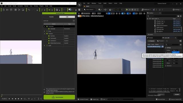Click the Perspective viewport mode button
This screenshot has height=103, width=183.
[x=86, y=13]
